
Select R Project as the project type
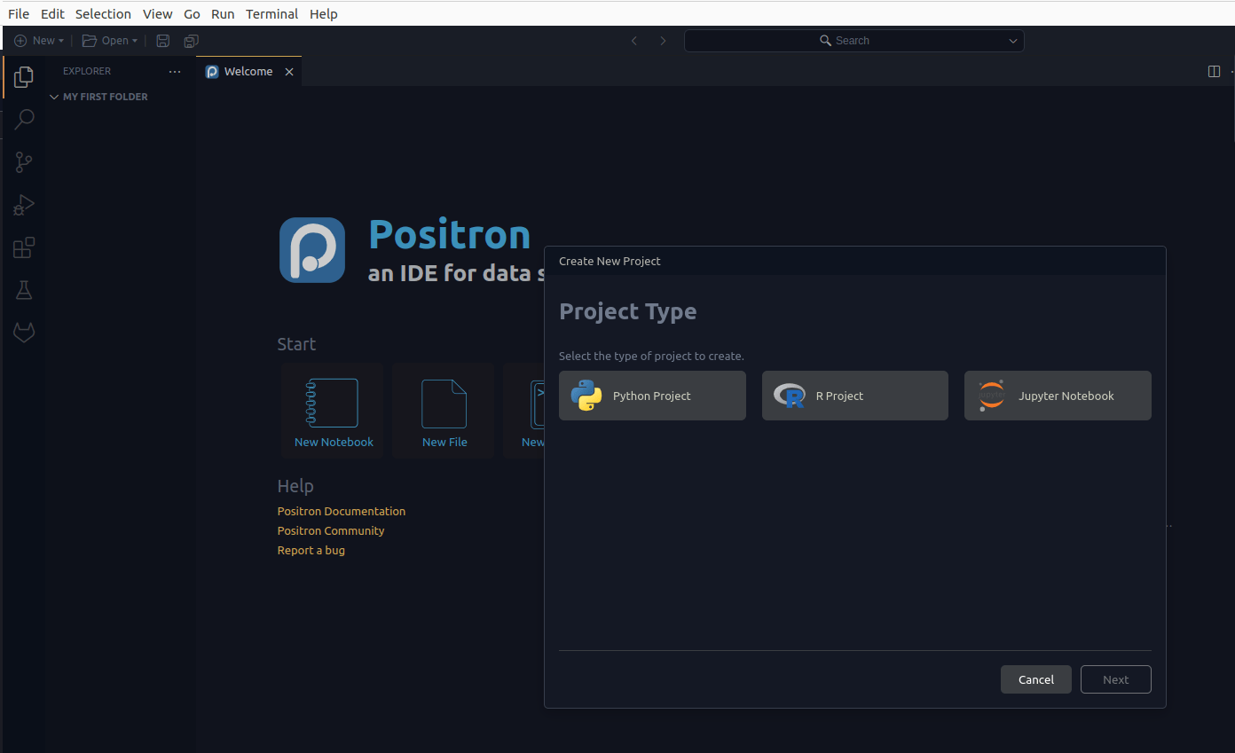coord(854,396)
